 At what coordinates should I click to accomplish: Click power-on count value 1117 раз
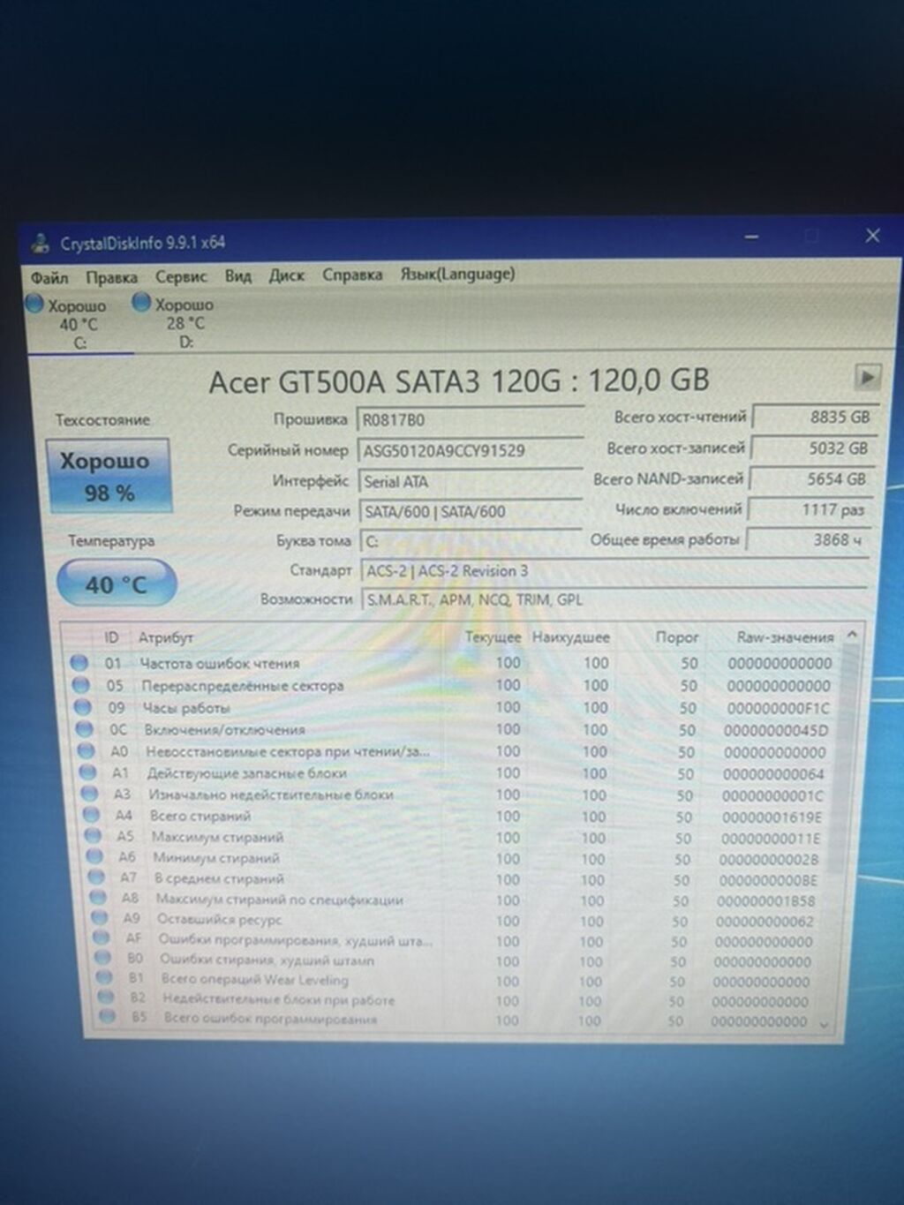click(809, 509)
